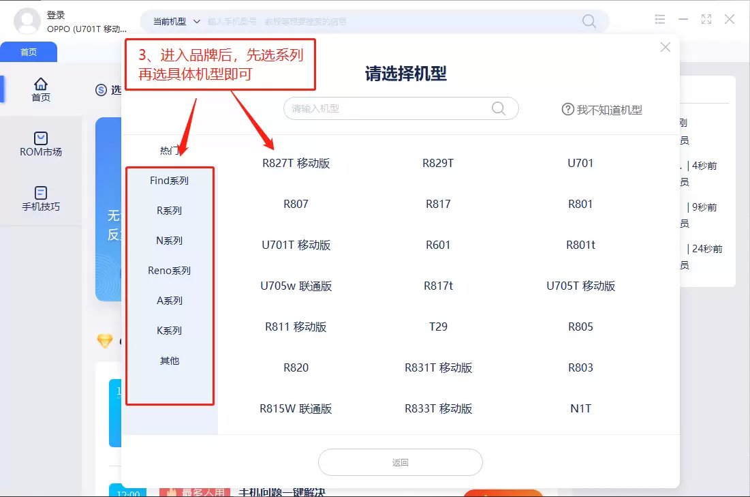Switch to the 首页 tab
The image size is (750, 497).
coord(29,51)
